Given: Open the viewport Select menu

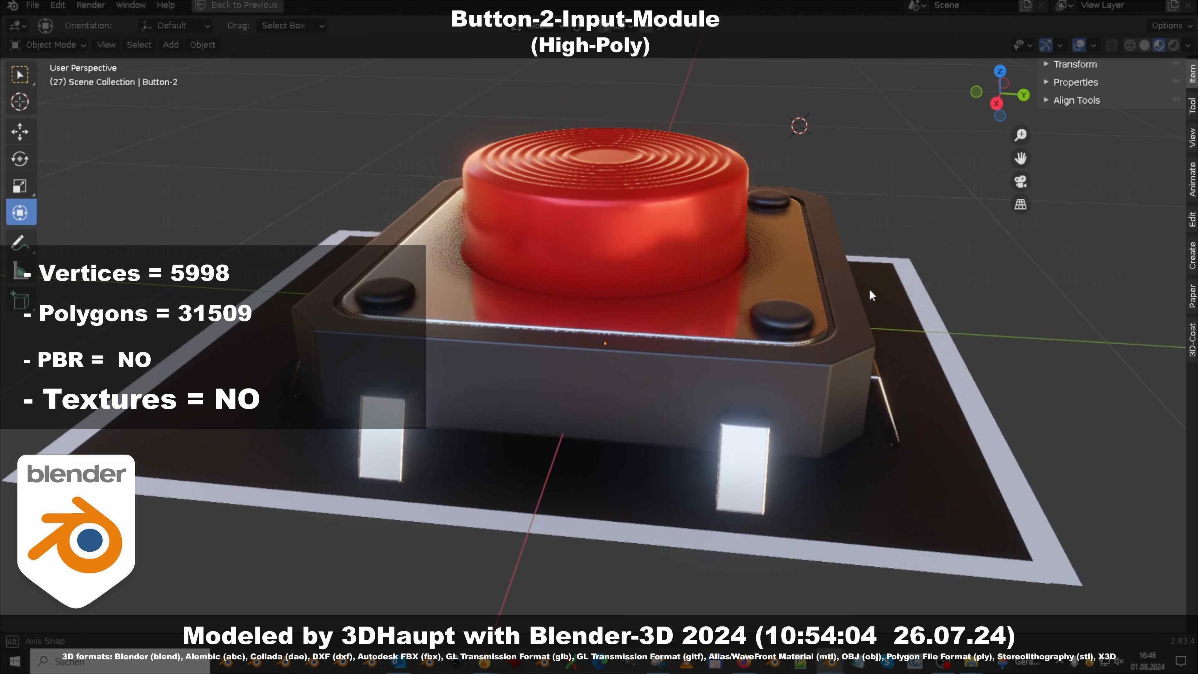Looking at the screenshot, I should coord(139,45).
